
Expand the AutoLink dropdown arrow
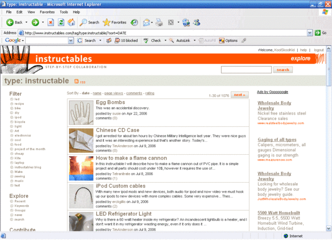coord(194,41)
